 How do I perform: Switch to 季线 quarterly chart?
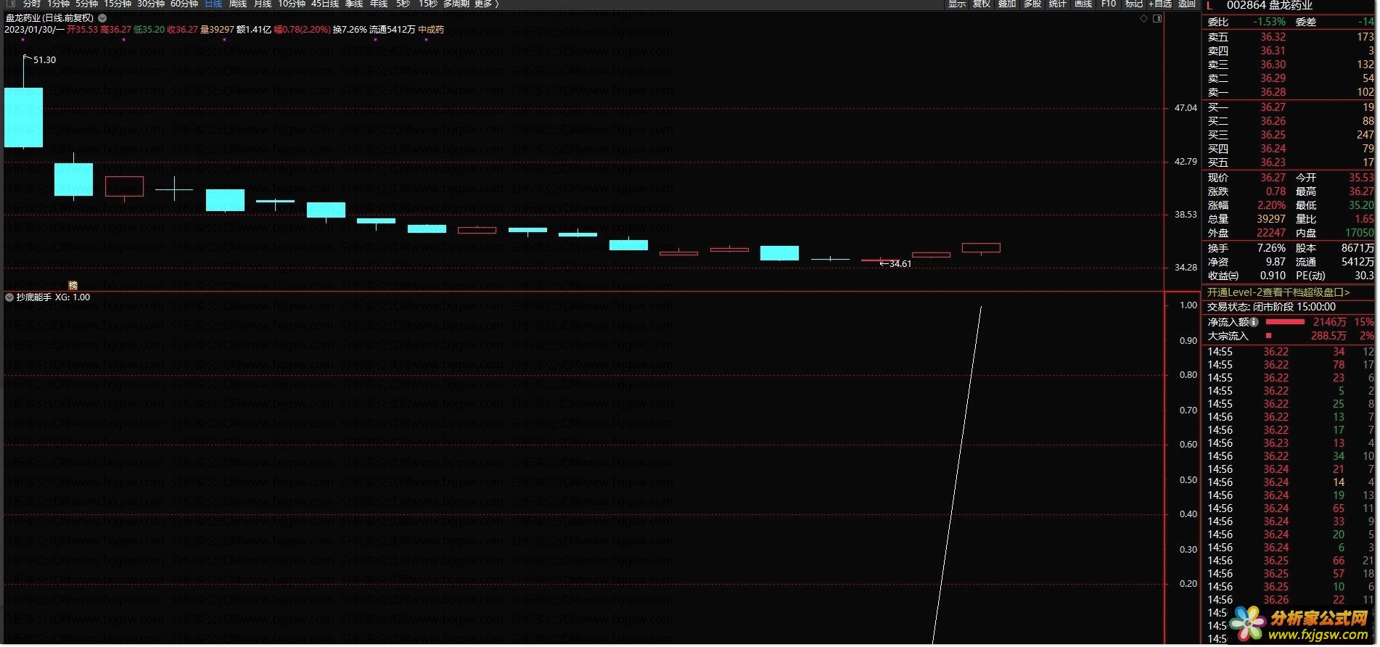click(x=354, y=4)
